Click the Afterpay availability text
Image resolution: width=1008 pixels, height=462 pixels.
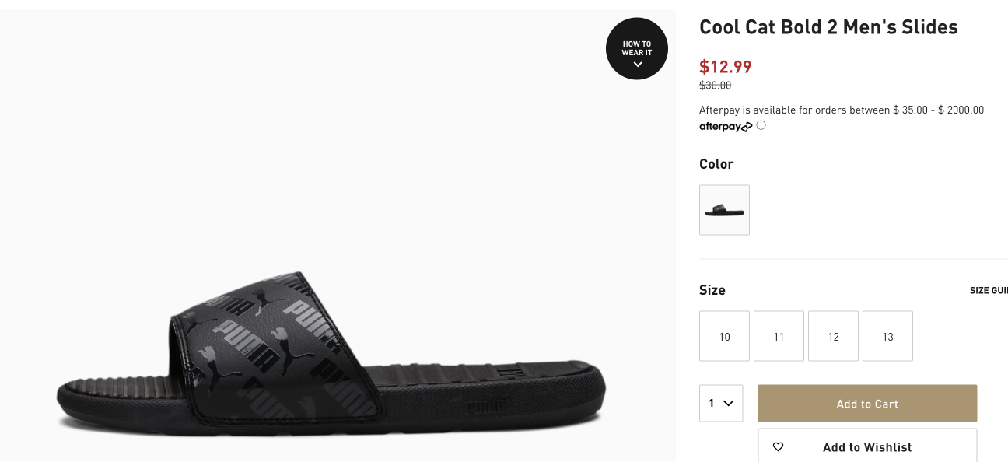(842, 110)
